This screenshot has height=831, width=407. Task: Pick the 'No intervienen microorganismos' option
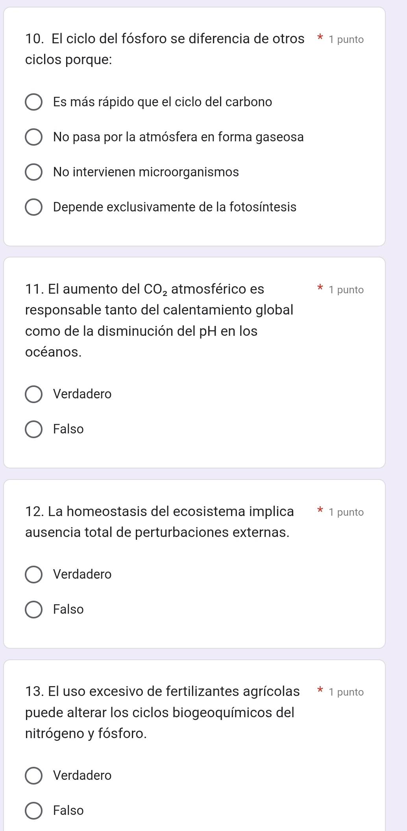coord(34,172)
